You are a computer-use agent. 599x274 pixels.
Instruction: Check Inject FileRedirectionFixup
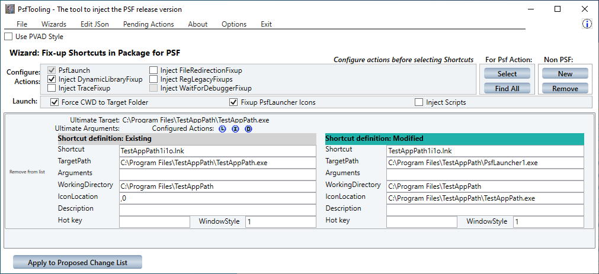(x=154, y=70)
